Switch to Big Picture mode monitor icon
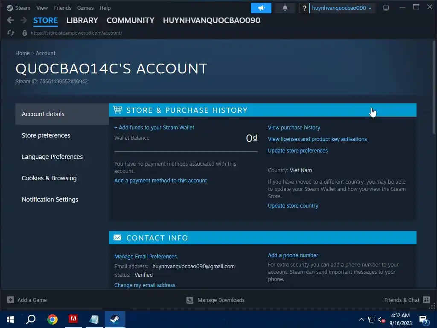Image resolution: width=437 pixels, height=328 pixels. tap(386, 8)
